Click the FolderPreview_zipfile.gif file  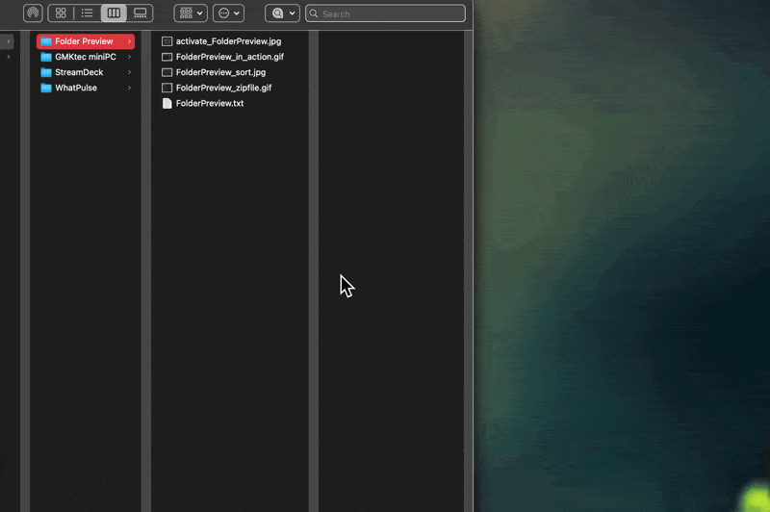point(223,88)
